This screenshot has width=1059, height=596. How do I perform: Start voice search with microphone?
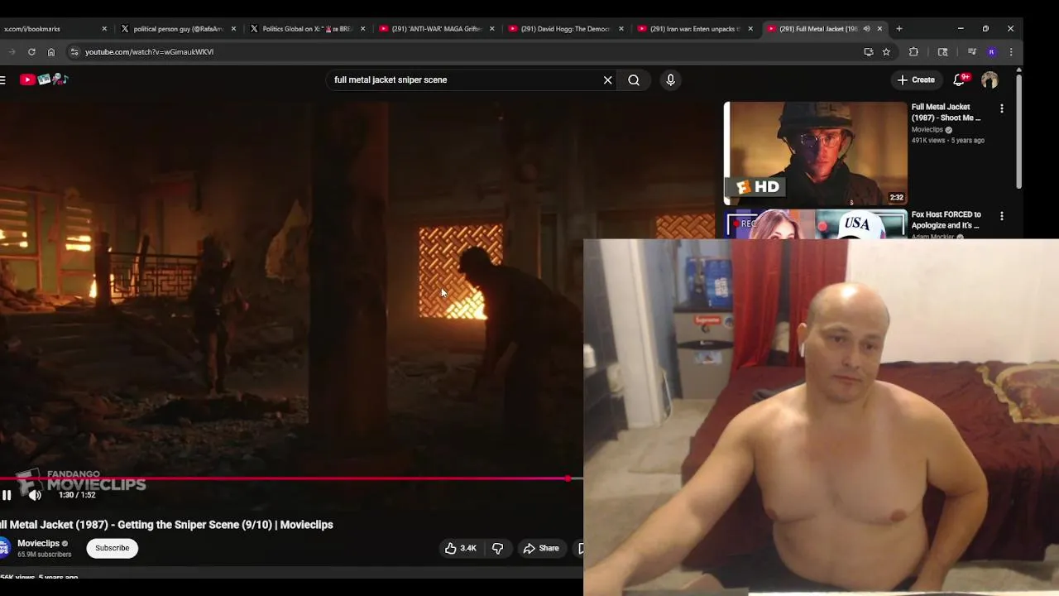coord(670,80)
